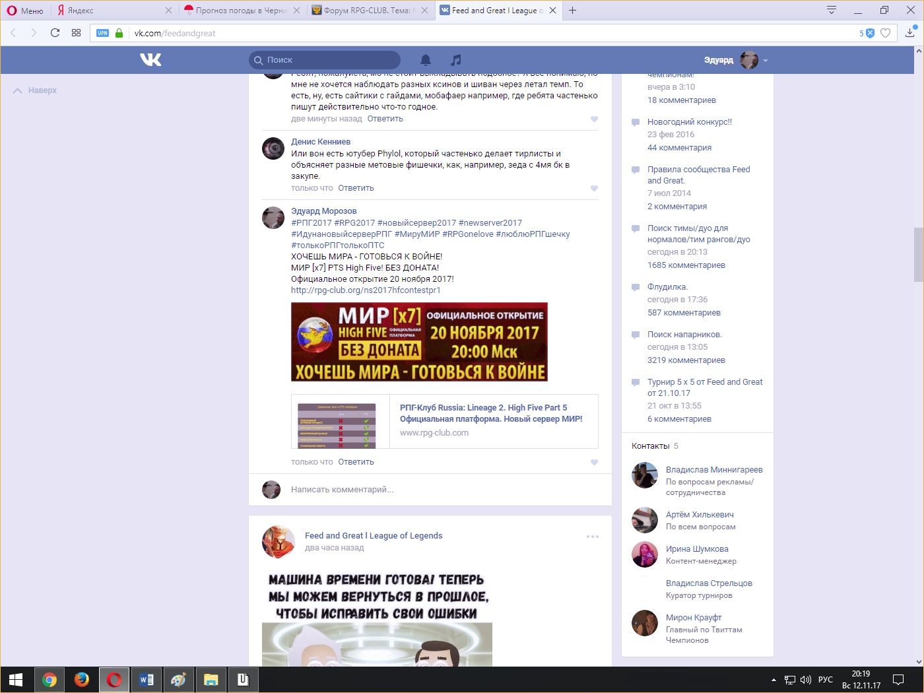The width and height of the screenshot is (924, 693).
Task: Open the Opera Меню button
Action: pos(25,11)
